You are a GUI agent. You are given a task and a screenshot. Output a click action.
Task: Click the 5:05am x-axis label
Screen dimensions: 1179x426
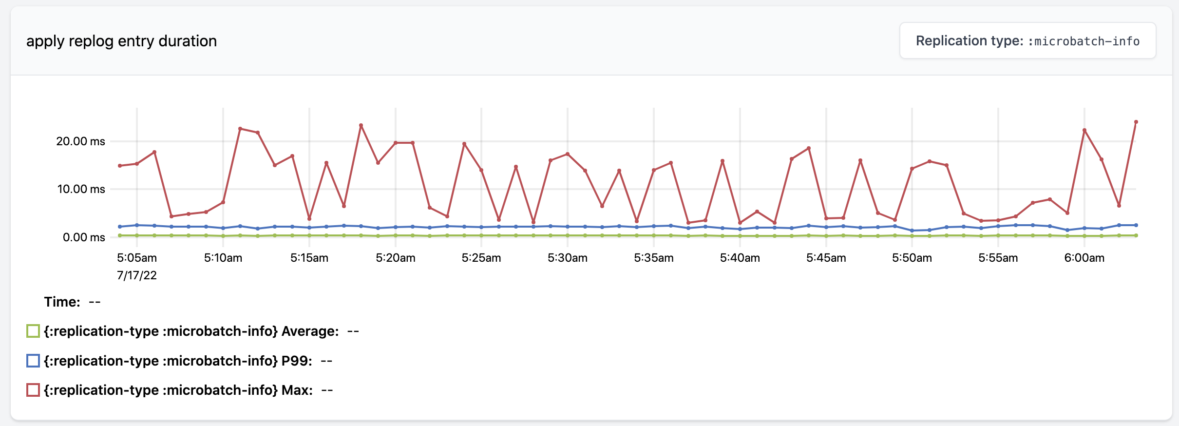coord(137,258)
